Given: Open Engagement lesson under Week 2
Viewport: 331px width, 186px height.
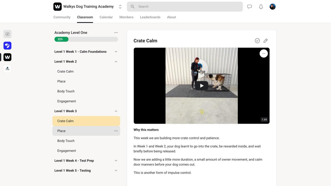Looking at the screenshot, I should (86, 101).
